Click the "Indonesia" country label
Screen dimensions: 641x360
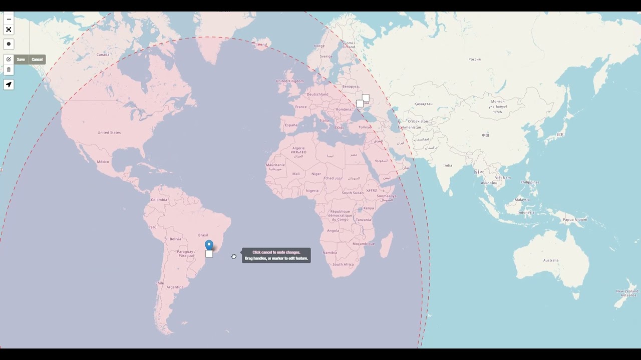coord(526,212)
